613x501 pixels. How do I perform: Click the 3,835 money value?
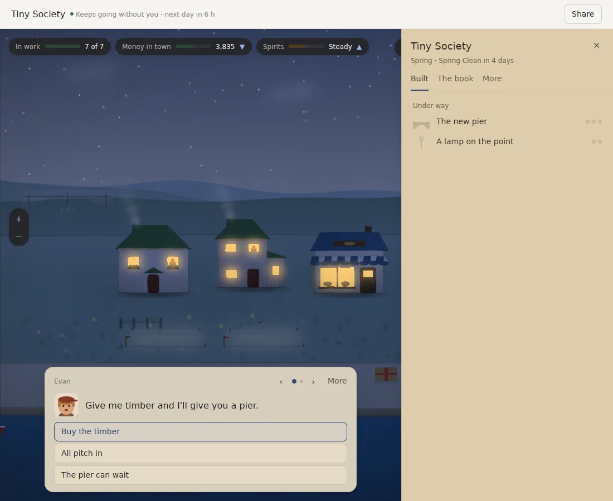tap(225, 46)
